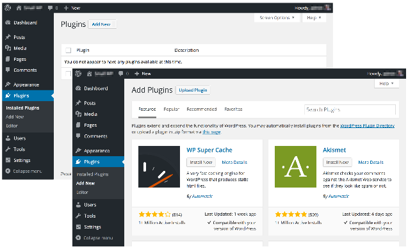Open WordPress Plugin Directory link
The image size is (408, 249).
pyautogui.click(x=367, y=125)
